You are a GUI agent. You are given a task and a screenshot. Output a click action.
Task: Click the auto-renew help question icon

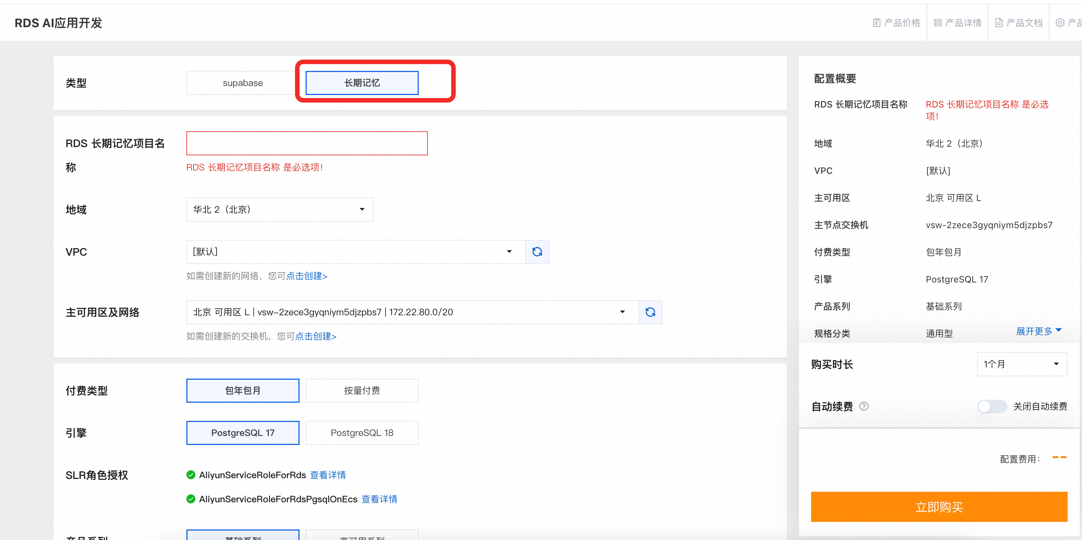[864, 406]
